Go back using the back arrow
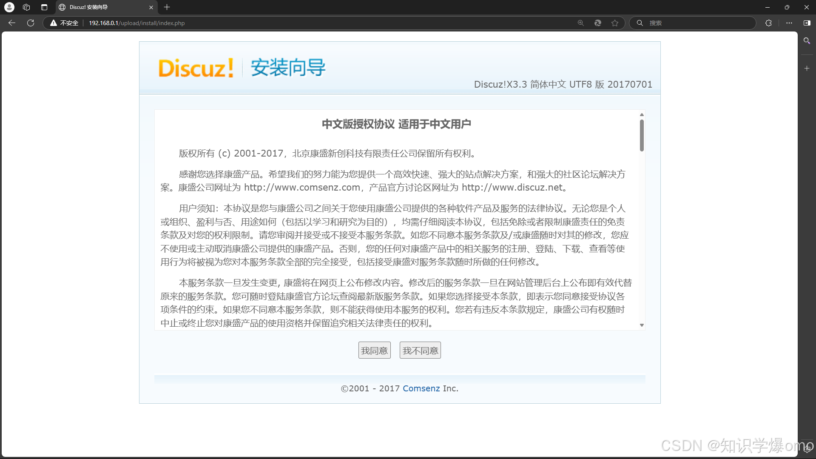Screen dimensions: 816x459 coord(12,23)
